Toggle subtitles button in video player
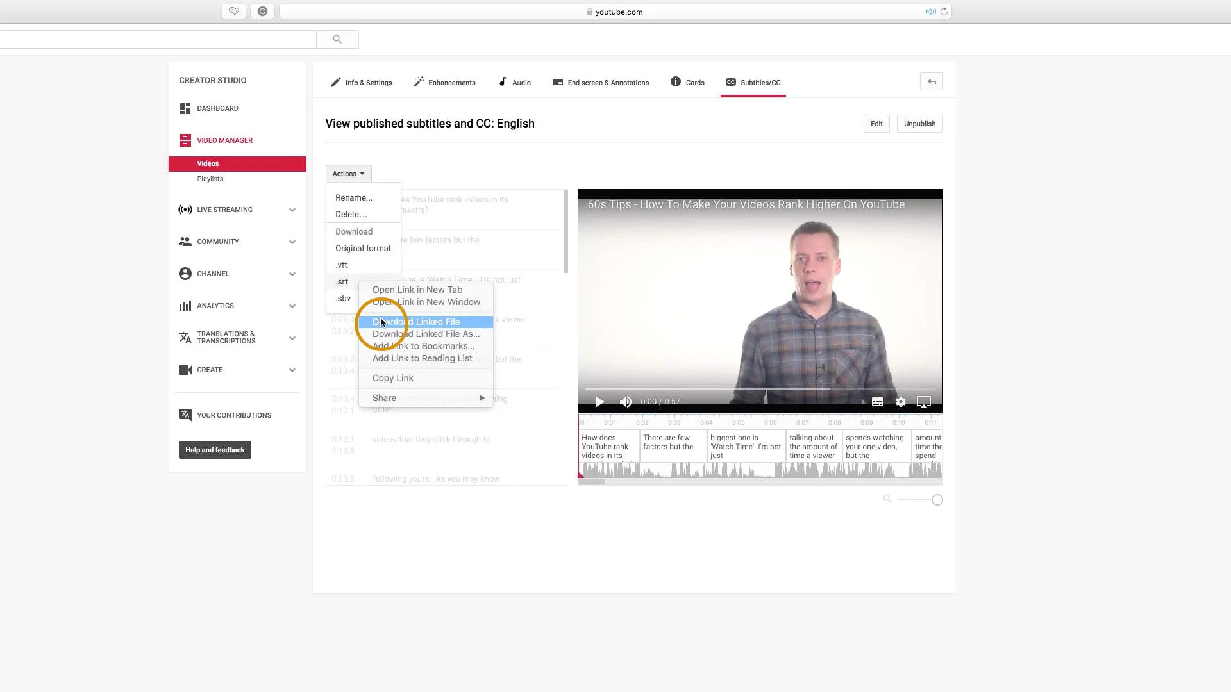 (x=878, y=402)
